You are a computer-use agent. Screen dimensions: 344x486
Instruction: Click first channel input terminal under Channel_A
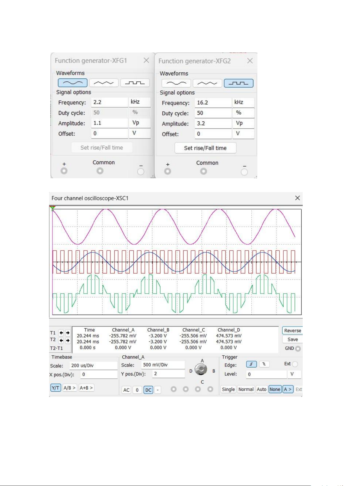[173, 389]
